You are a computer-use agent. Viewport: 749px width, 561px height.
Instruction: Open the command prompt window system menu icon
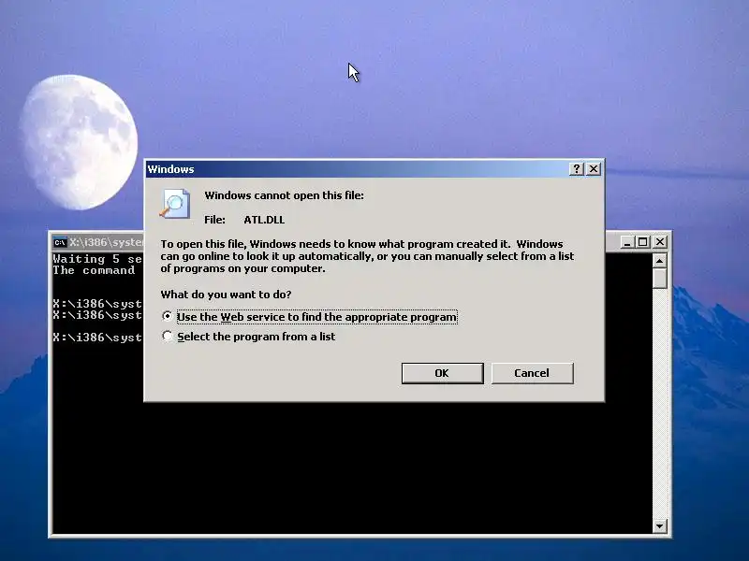coord(60,242)
